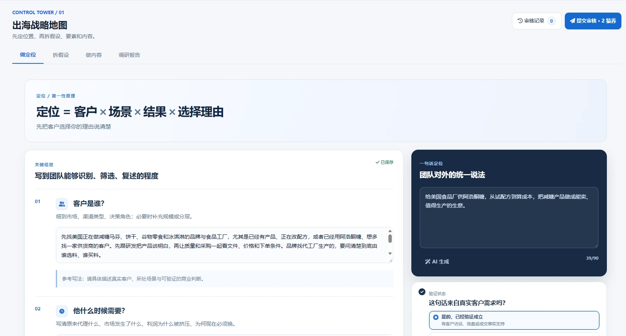Viewport: 626px width, 336px height.
Task: Click the scroll-down arrow in the customer textarea
Action: [x=390, y=254]
